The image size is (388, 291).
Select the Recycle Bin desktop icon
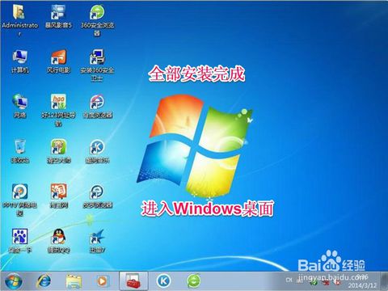[20, 151]
